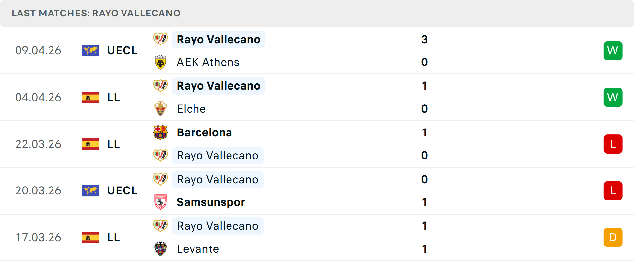This screenshot has width=634, height=261.
Task: Select the Elche club badge
Action: [160, 109]
